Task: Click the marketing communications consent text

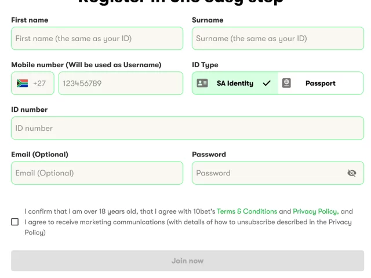Action: click(188, 222)
